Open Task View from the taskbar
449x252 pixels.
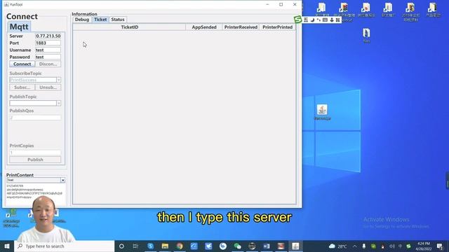pyautogui.click(x=135, y=246)
